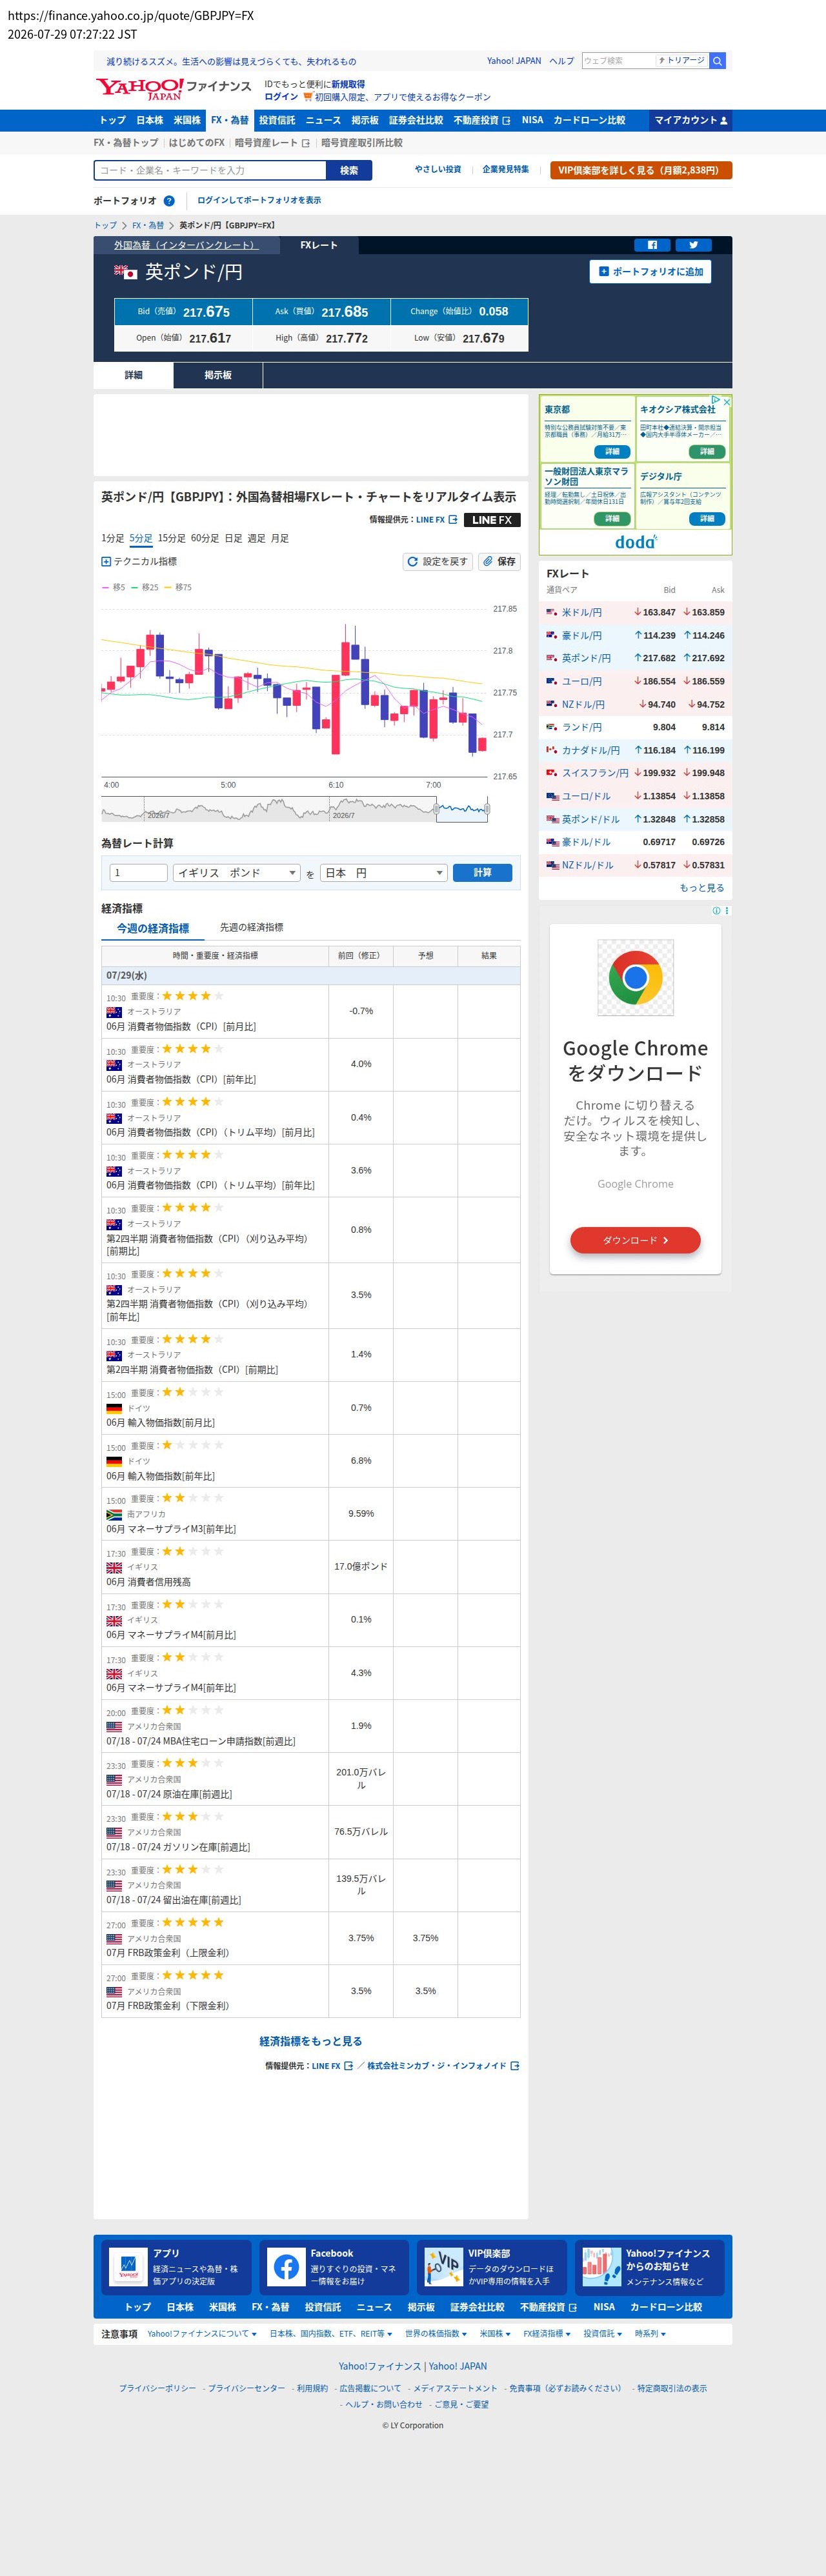Expand the テクニカル指標 section

(139, 562)
